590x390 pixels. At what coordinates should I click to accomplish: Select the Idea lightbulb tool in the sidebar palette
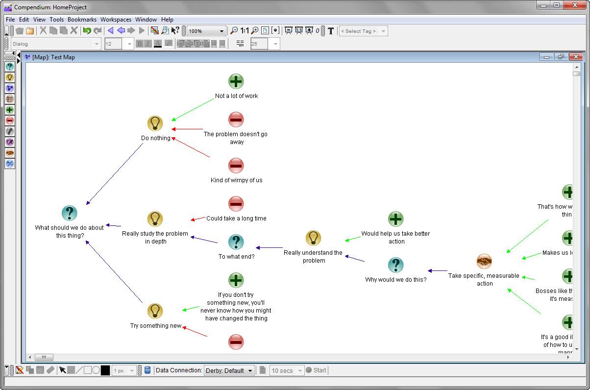[x=9, y=77]
